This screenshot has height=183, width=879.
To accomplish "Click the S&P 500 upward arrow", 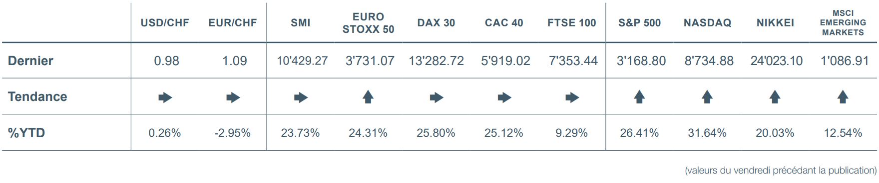I will point(640,97).
